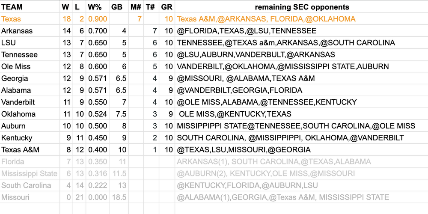Image resolution: width=428 pixels, height=214 pixels.
Task: Click the Kentucky team cell
Action: tap(17, 138)
